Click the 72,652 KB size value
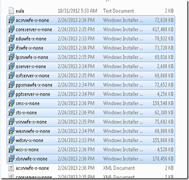This screenshot has height=180, width=189. (164, 85)
